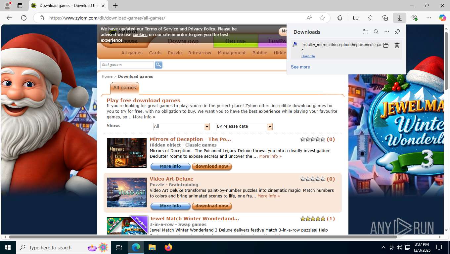View site information lock icon
450x254 pixels.
[41, 18]
